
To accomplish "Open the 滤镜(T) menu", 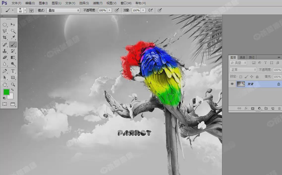I will pos(98,3).
